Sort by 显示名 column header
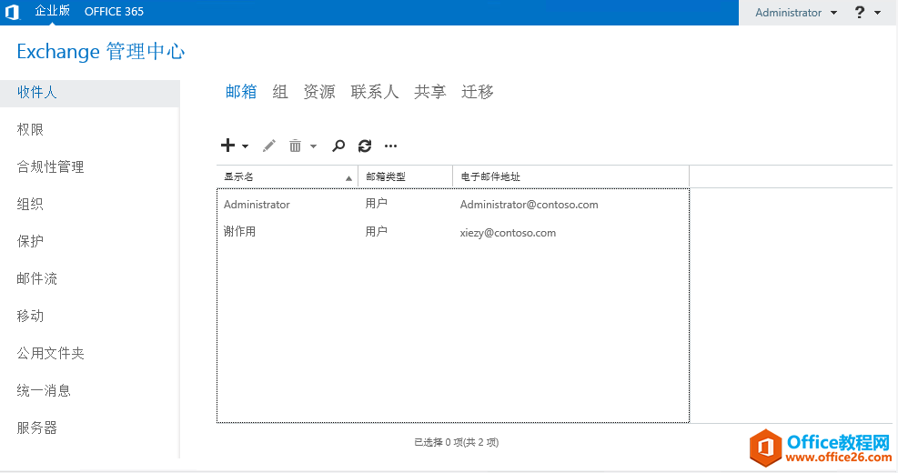The height and width of the screenshot is (473, 898). (287, 177)
